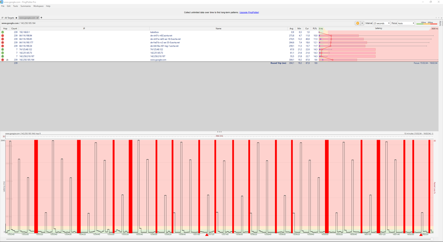Click the three-dot panel splitter handle
The width and height of the screenshot is (443, 242).
pyautogui.click(x=219, y=131)
